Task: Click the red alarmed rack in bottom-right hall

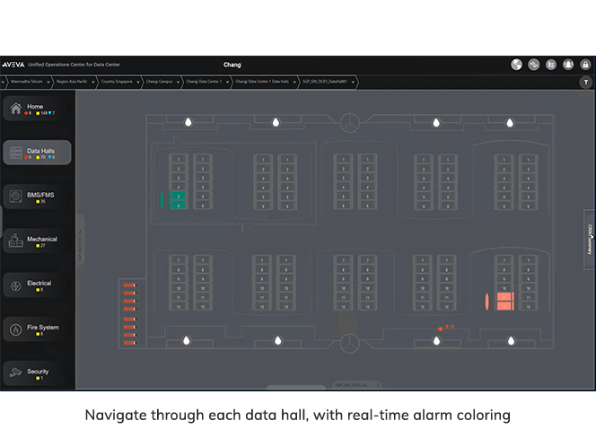Action: (504, 301)
